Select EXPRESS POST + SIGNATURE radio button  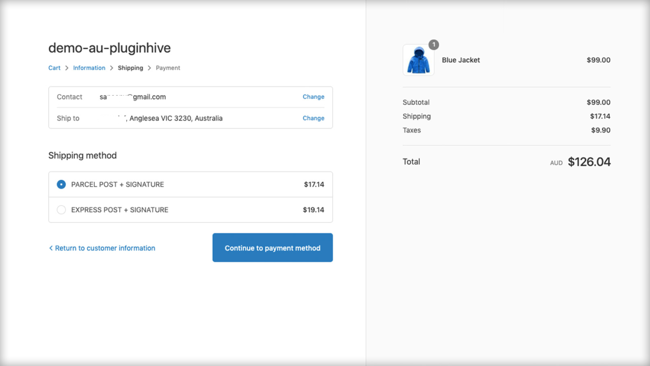pyautogui.click(x=61, y=210)
